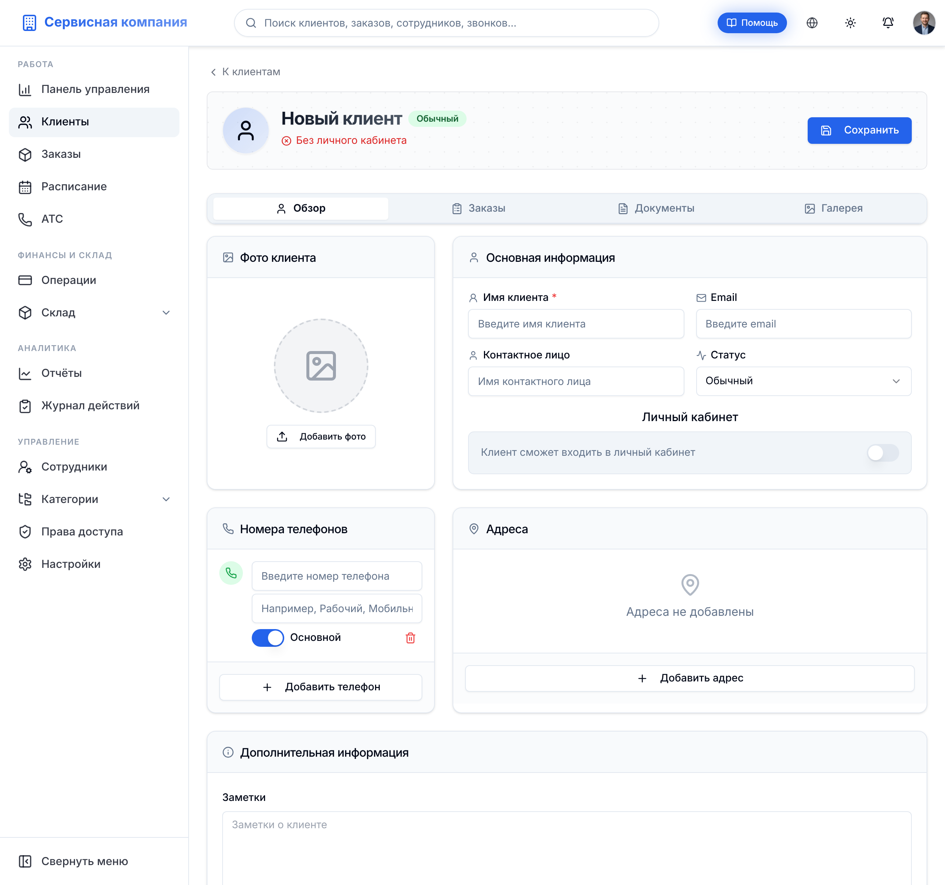Viewport: 945px width, 885px height.
Task: Click Сохранить button
Action: click(859, 130)
